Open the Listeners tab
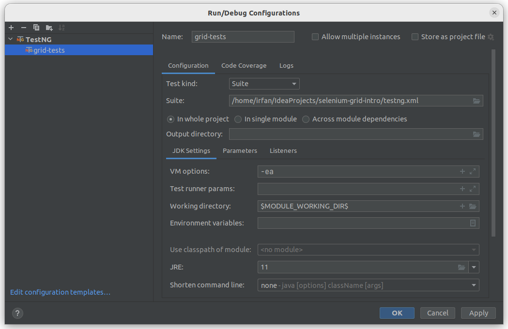508x329 pixels. pos(283,151)
